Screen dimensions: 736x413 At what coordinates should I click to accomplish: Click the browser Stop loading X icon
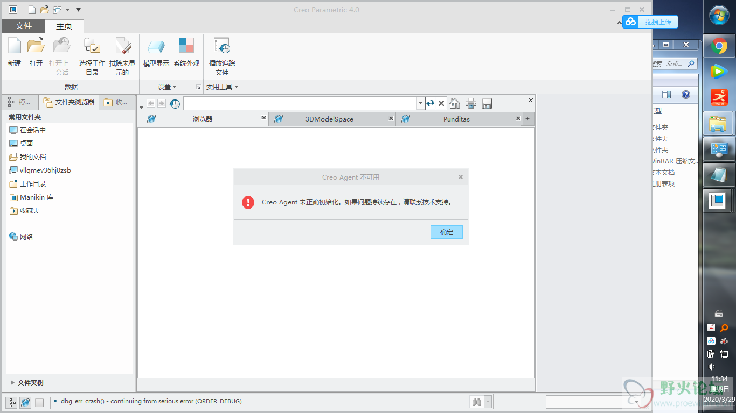pos(441,103)
